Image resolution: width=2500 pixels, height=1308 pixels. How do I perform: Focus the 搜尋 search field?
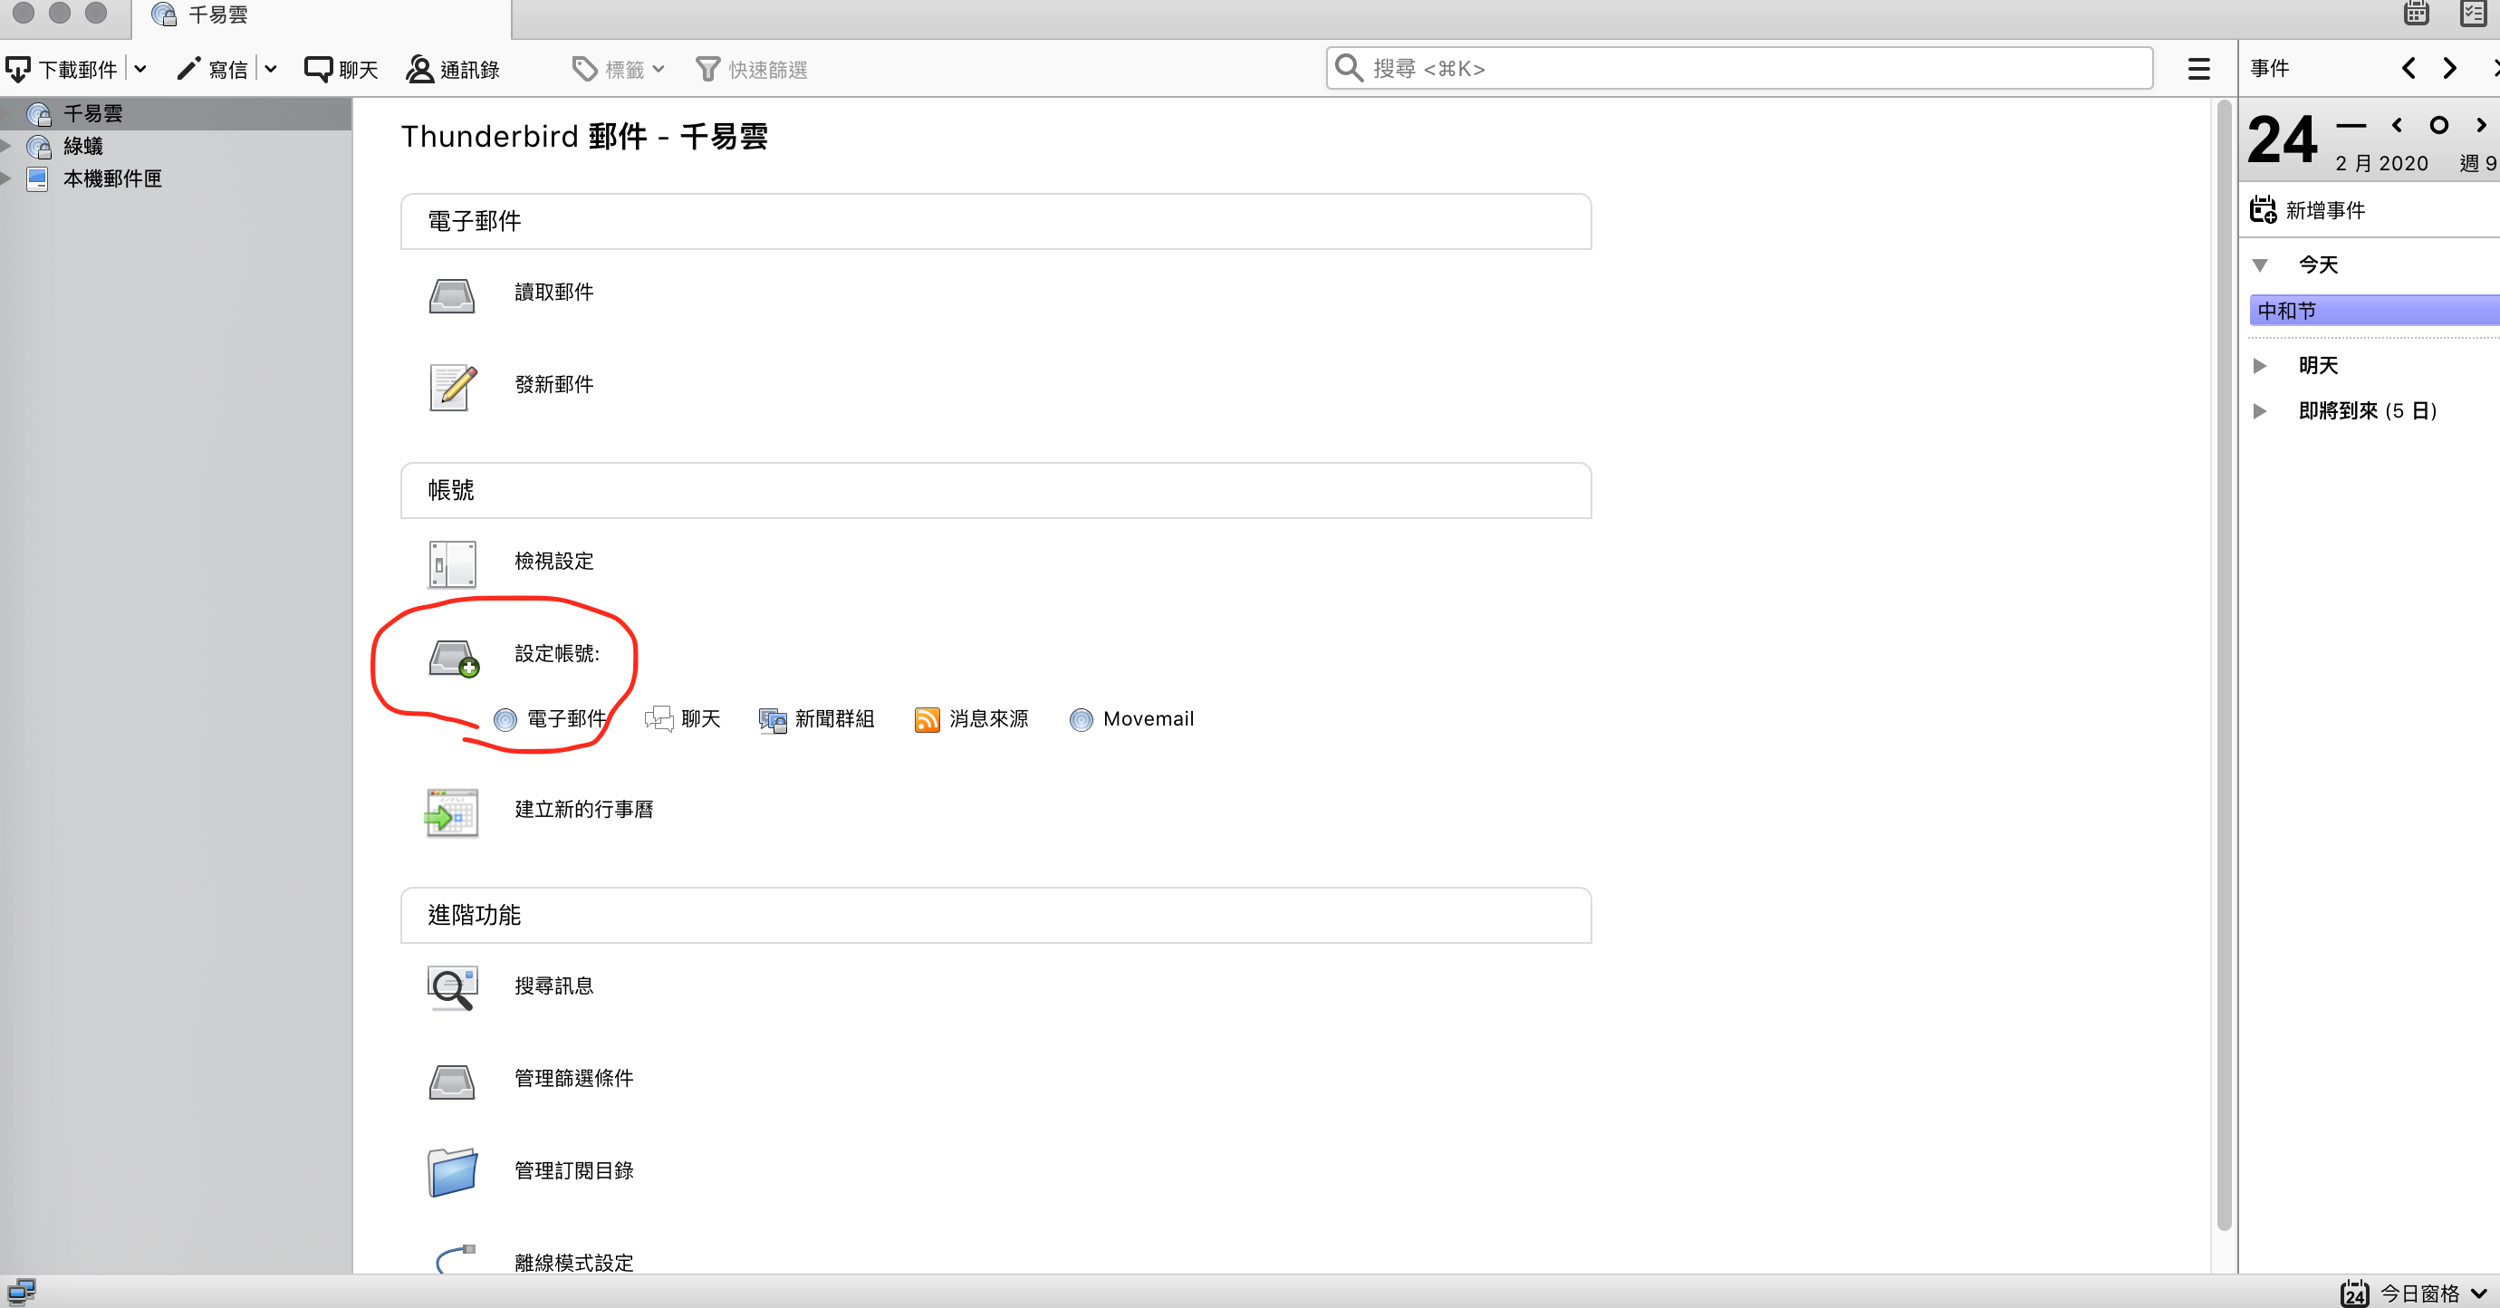click(x=1739, y=68)
